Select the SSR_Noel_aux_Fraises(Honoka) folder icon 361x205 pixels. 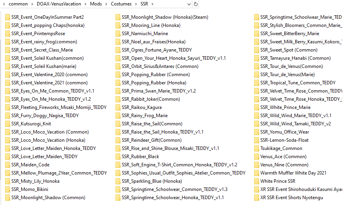click(118, 42)
